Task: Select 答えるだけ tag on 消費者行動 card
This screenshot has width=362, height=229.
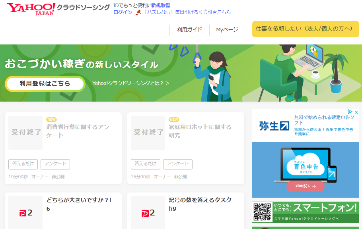Action: [23, 164]
